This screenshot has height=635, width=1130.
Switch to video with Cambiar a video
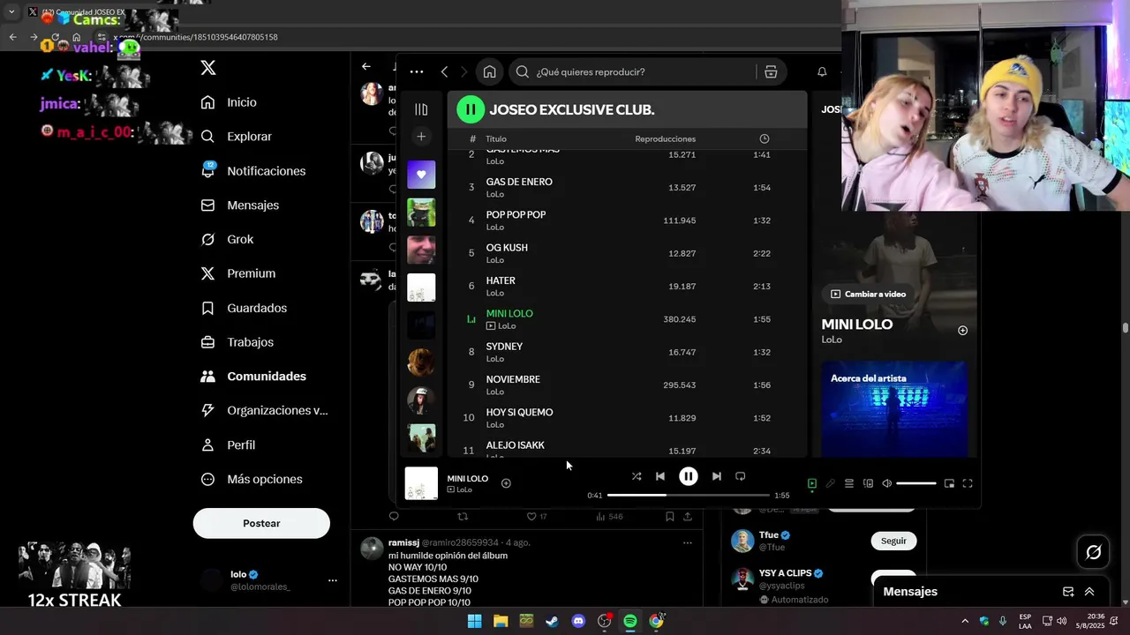pyautogui.click(x=868, y=294)
